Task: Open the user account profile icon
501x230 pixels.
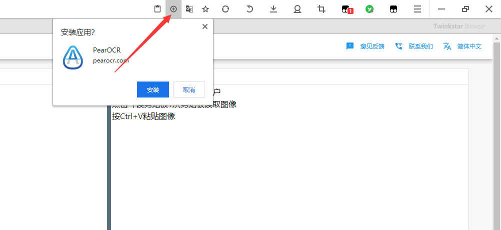Action: 297,9
